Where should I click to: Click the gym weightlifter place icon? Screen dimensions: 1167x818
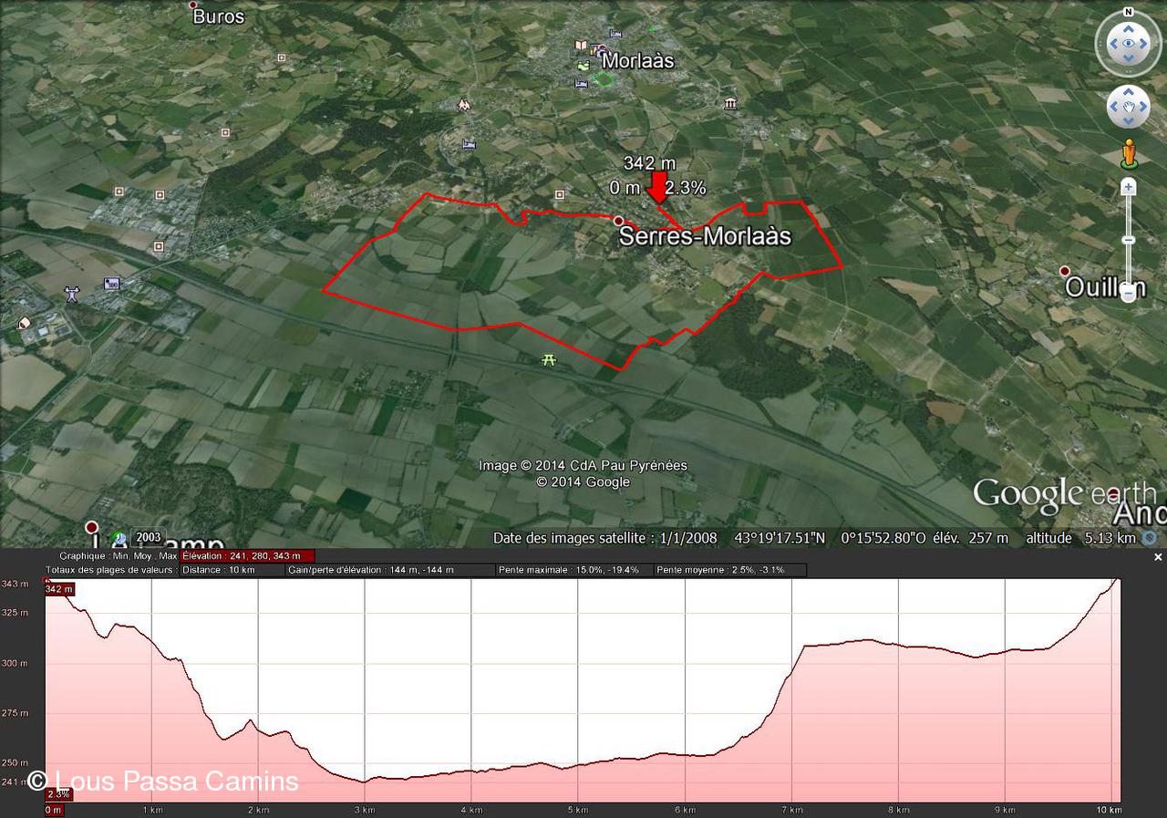coord(72,294)
